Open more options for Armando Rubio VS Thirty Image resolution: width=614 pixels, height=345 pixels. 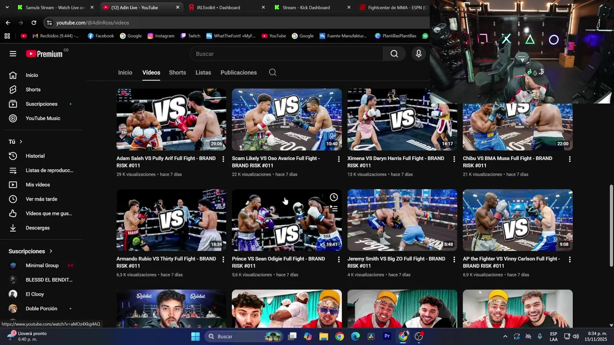(x=223, y=259)
